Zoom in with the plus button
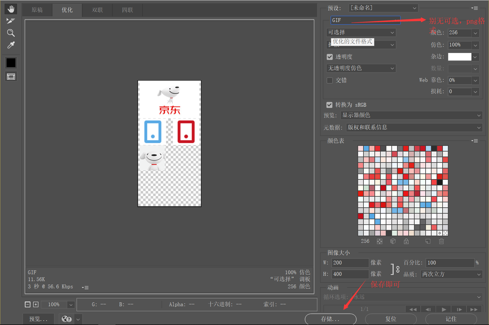Screen dimensions: 489x325 click(x=36, y=304)
